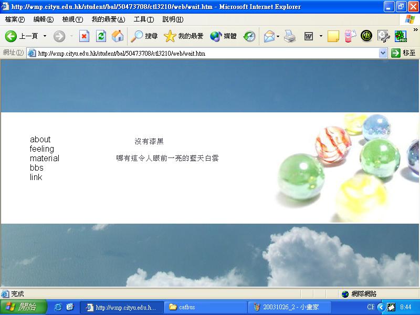The width and height of the screenshot is (420, 315).
Task: Click the 移至 Go button
Action: pos(403,53)
